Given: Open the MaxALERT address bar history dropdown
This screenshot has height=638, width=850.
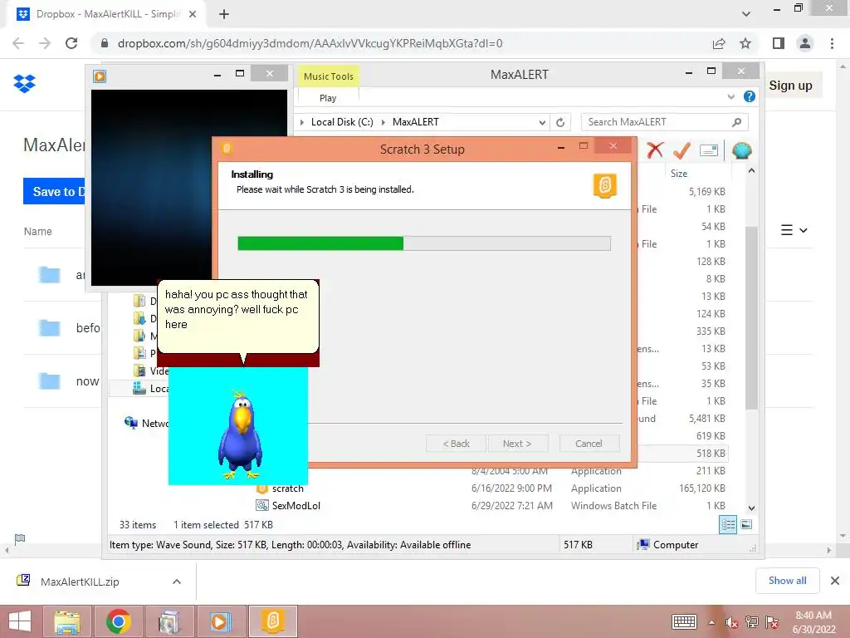Looking at the screenshot, I should tap(542, 123).
